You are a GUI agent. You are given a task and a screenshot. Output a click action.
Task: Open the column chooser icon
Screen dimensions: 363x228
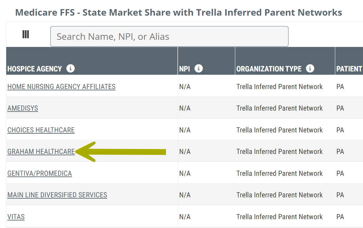[x=26, y=35]
